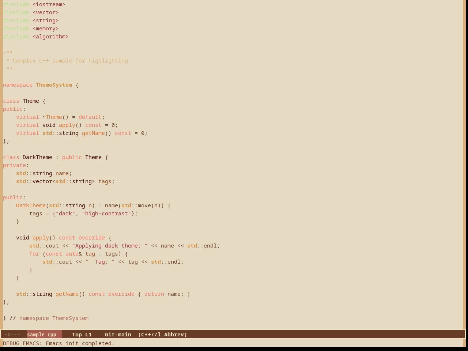Click the 'return' keyword in getName
This screenshot has width=468, height=351.
click(154, 294)
